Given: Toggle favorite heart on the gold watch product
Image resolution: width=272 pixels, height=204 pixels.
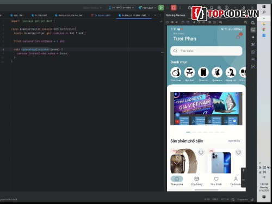Looking at the screenshot, I should pos(201,153).
